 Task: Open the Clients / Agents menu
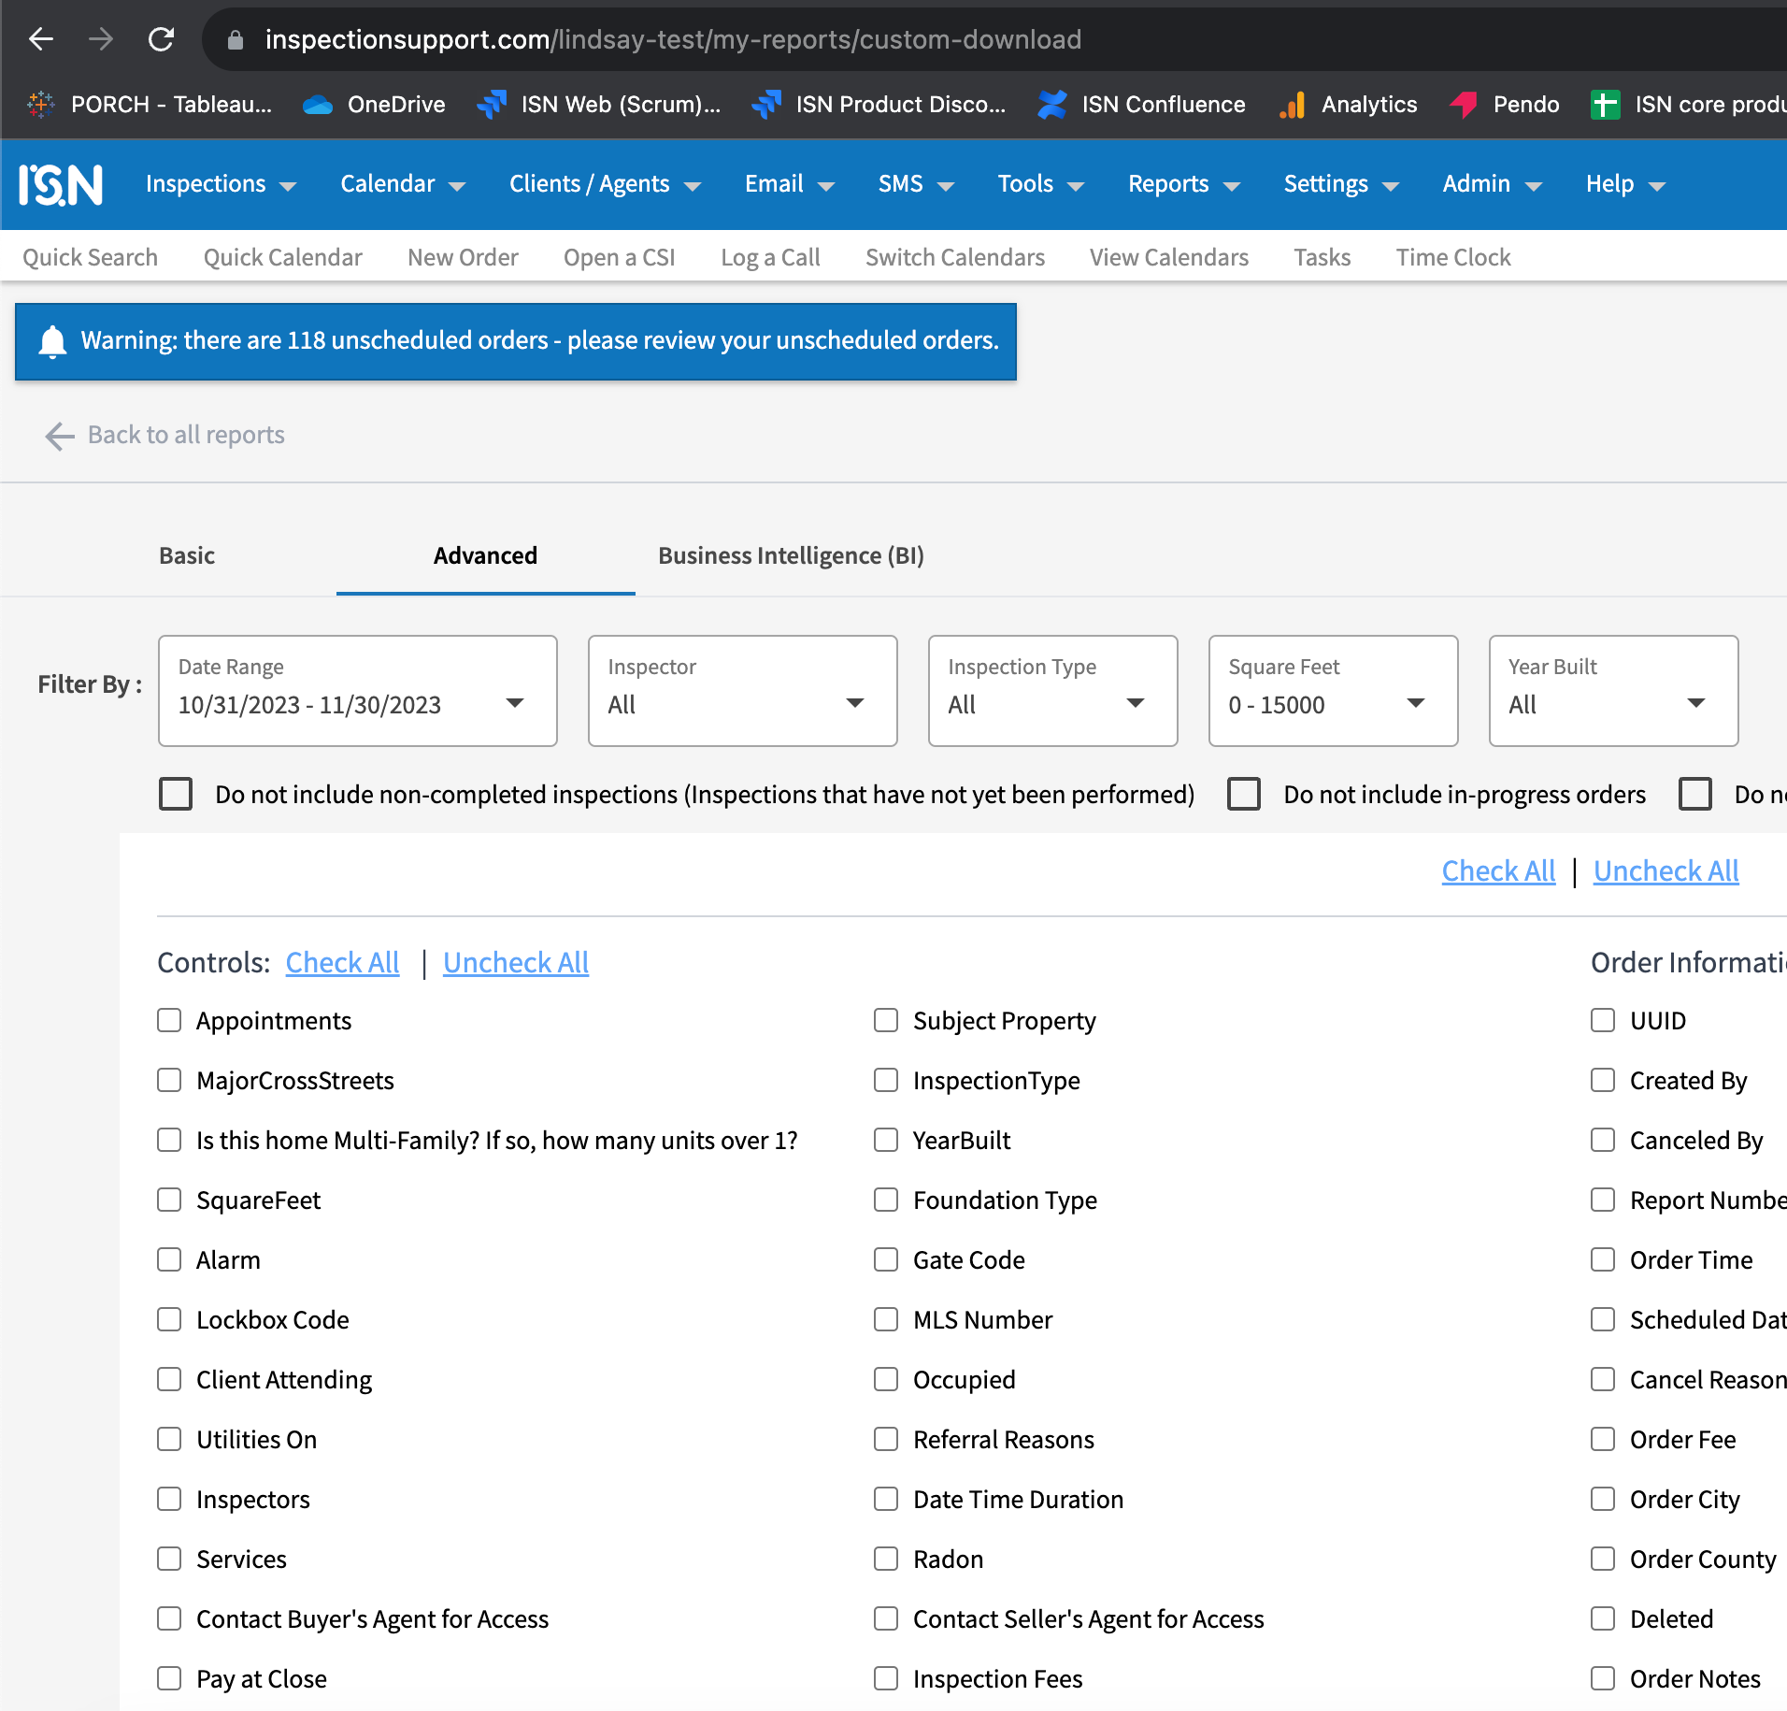tap(605, 184)
